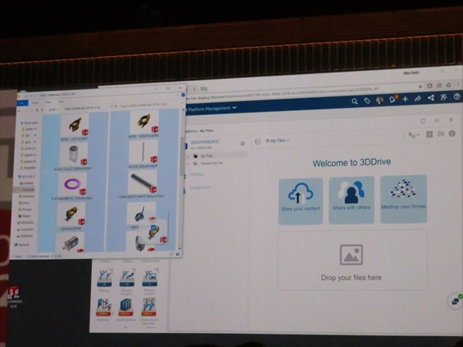Open the Share tab in File Explorer
Screen dimensions: 463x347
click(48, 102)
